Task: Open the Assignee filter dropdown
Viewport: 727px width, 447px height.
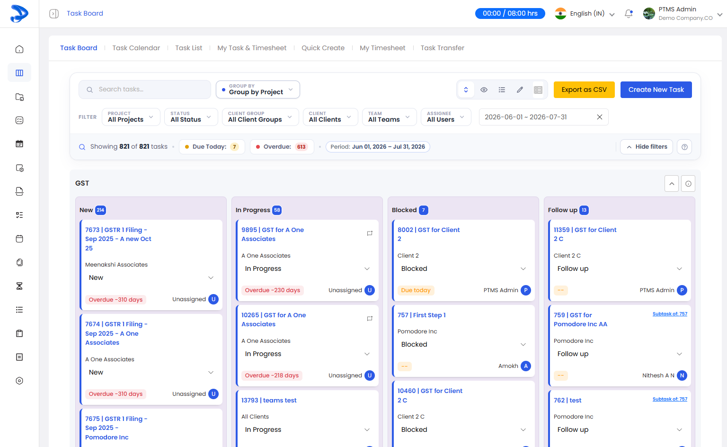Action: [446, 117]
